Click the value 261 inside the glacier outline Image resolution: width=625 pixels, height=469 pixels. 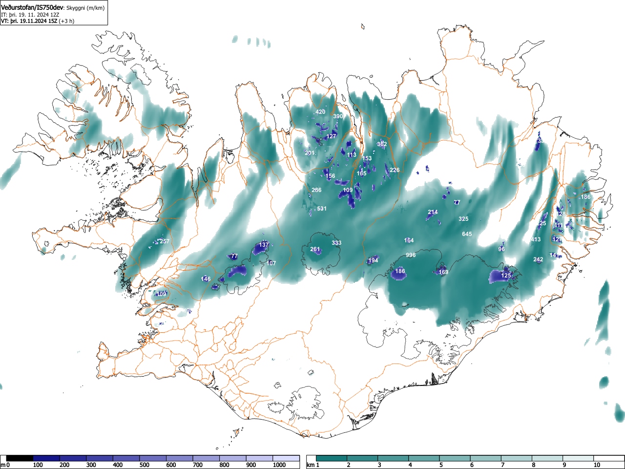[315, 249]
